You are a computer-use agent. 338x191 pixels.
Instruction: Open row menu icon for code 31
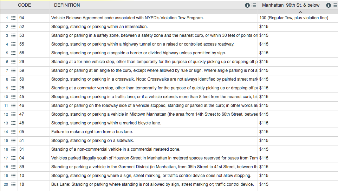coord(13,149)
